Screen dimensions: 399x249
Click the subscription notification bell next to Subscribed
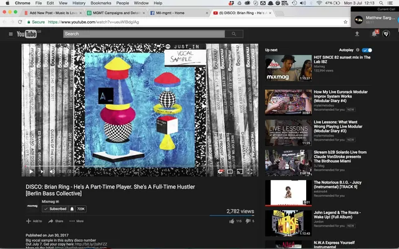pyautogui.click(x=72, y=209)
